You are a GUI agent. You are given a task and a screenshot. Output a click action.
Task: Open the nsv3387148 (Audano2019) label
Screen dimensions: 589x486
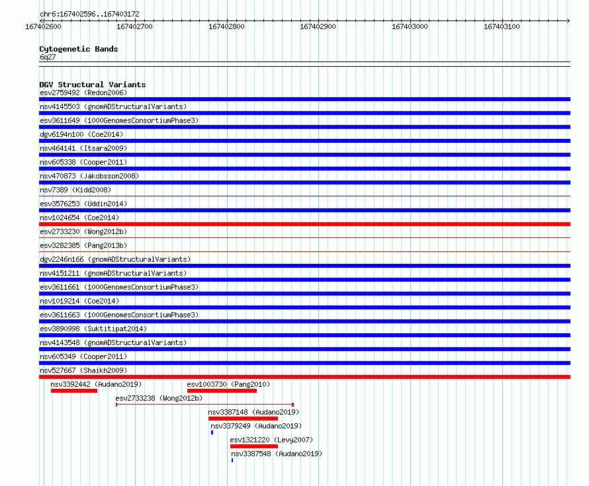pos(253,412)
